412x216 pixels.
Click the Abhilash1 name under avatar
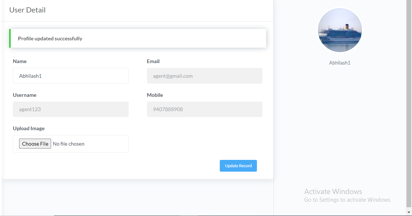coord(340,63)
